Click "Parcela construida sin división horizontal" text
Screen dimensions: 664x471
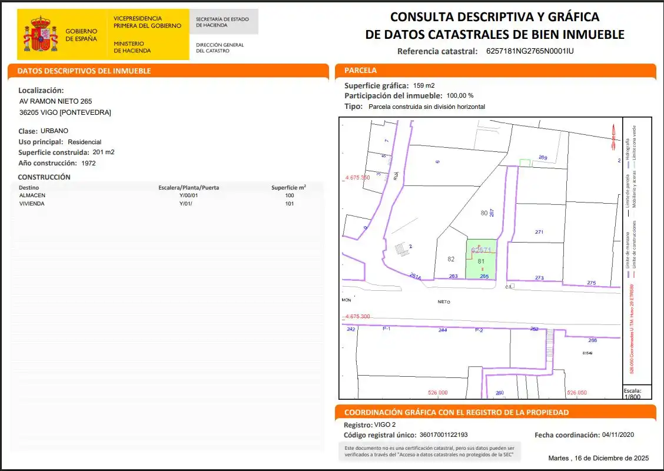click(x=427, y=107)
